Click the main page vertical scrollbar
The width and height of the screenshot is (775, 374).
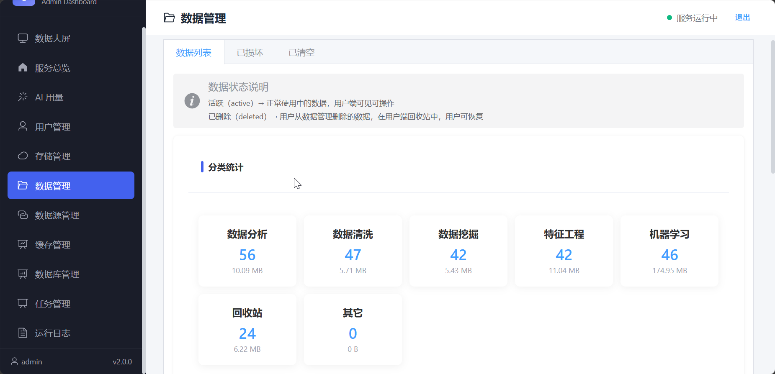pos(772,107)
